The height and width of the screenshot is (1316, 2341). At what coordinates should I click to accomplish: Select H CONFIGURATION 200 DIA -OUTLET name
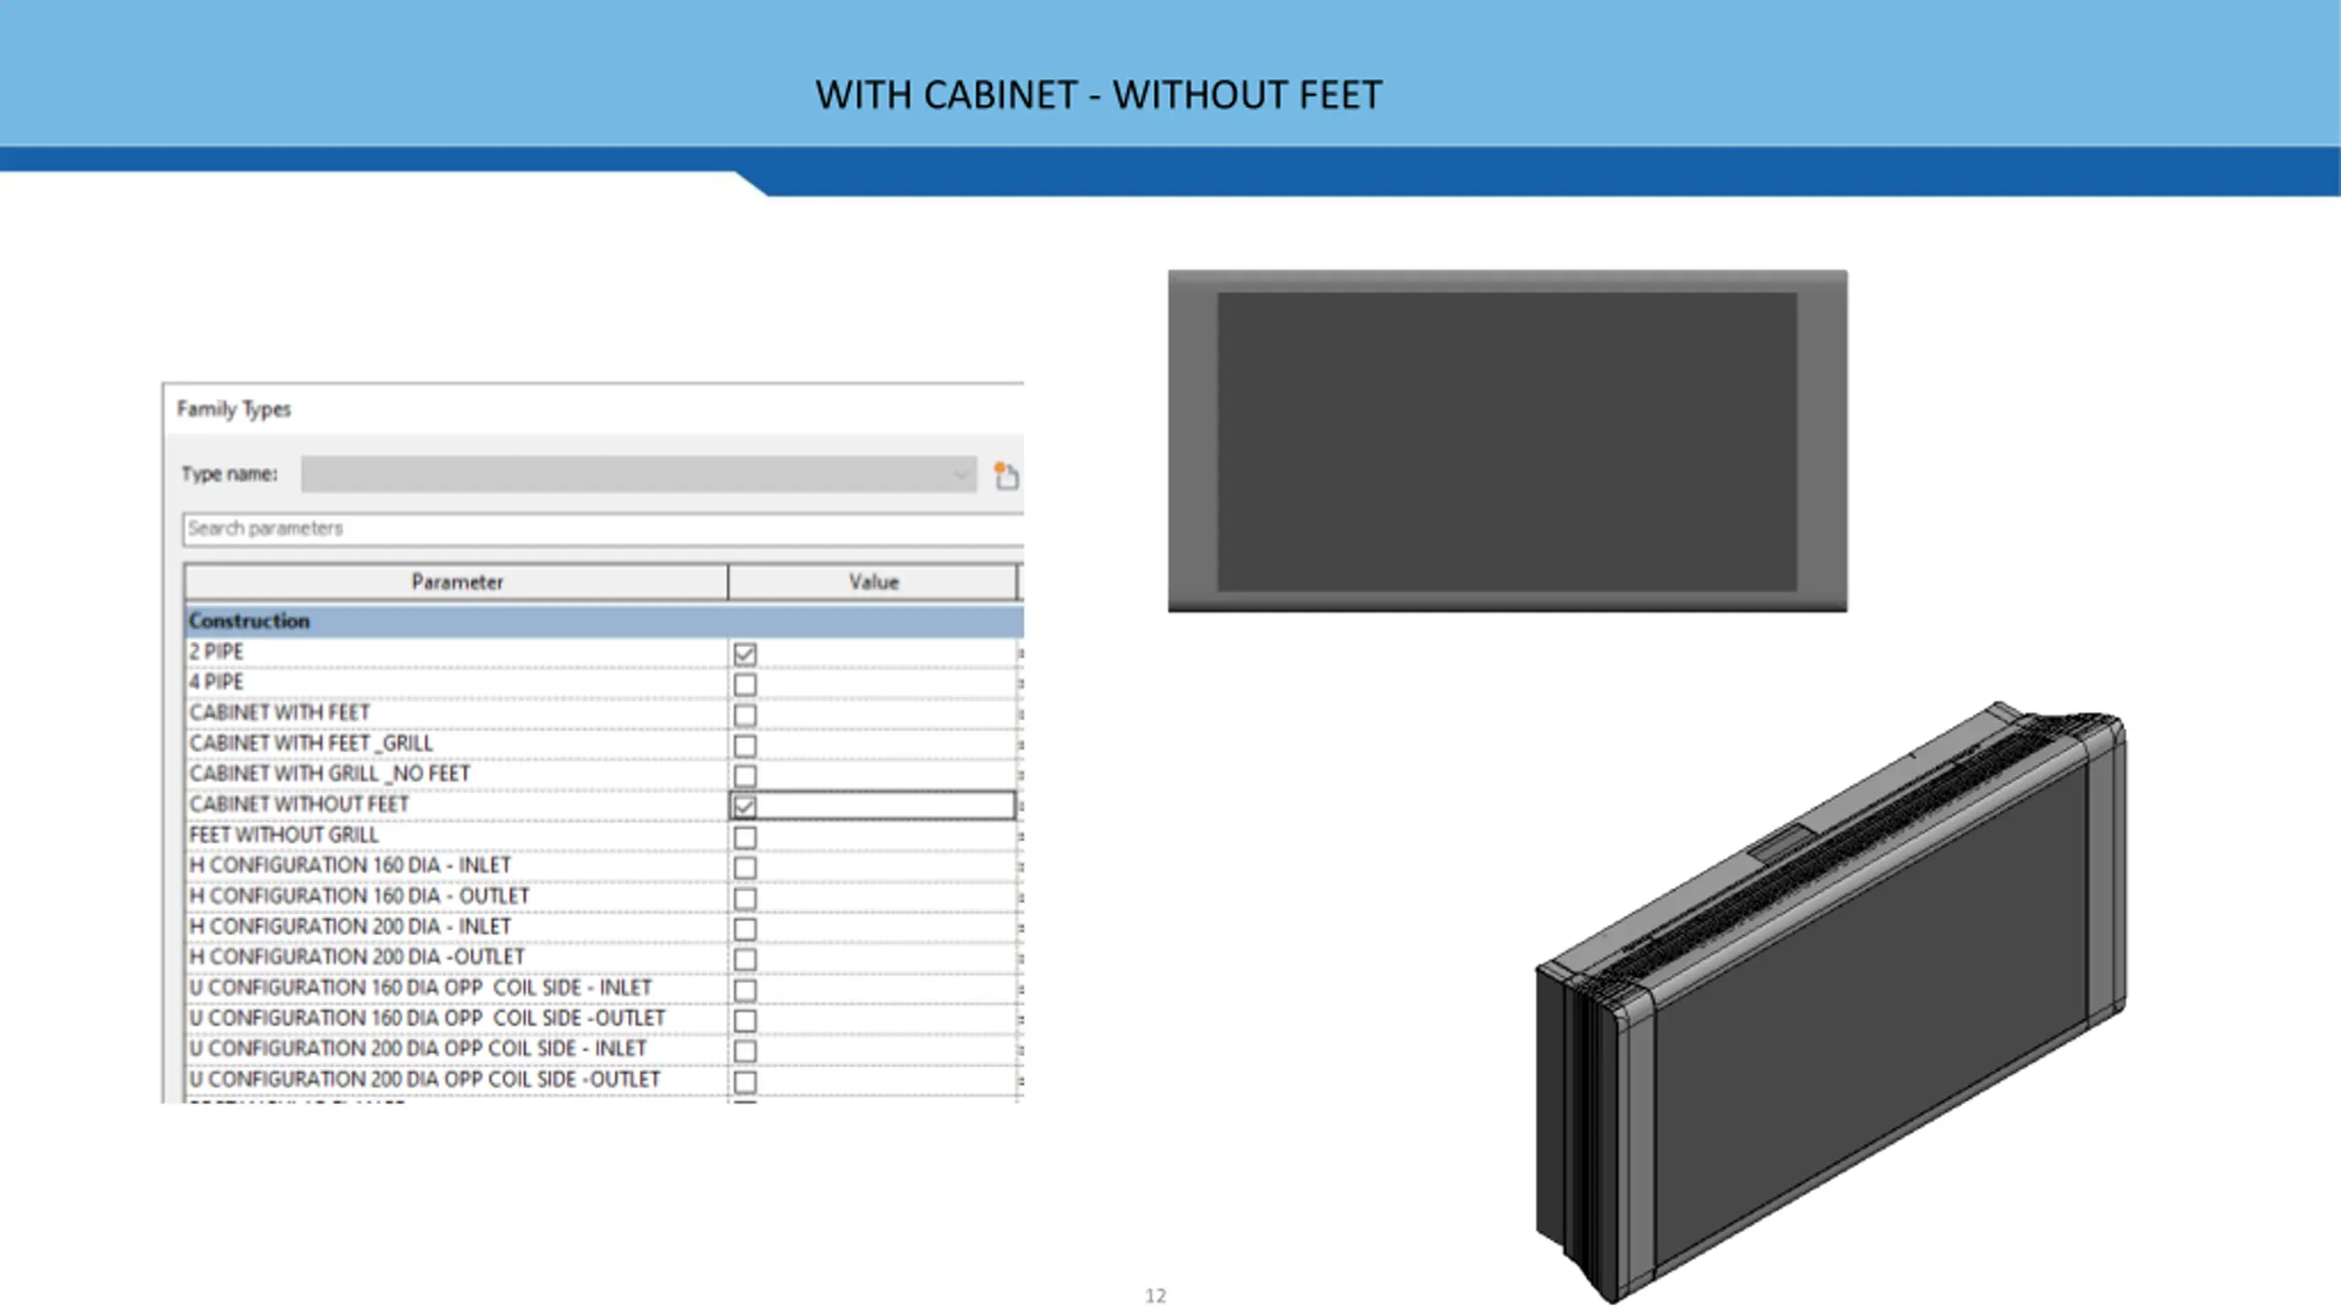pyautogui.click(x=357, y=956)
